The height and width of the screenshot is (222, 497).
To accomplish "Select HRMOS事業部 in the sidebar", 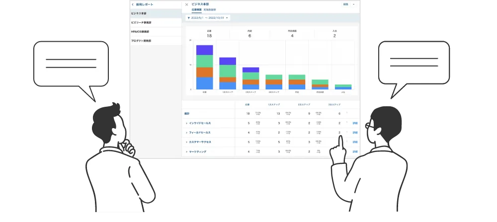I will click(155, 31).
